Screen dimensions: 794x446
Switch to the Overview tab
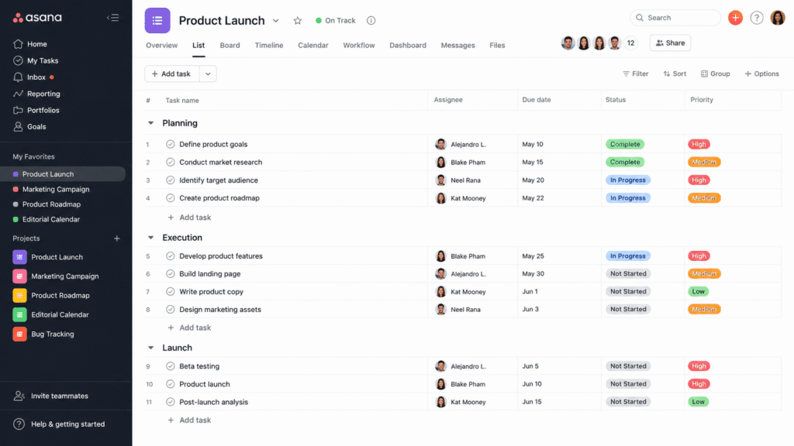point(161,45)
